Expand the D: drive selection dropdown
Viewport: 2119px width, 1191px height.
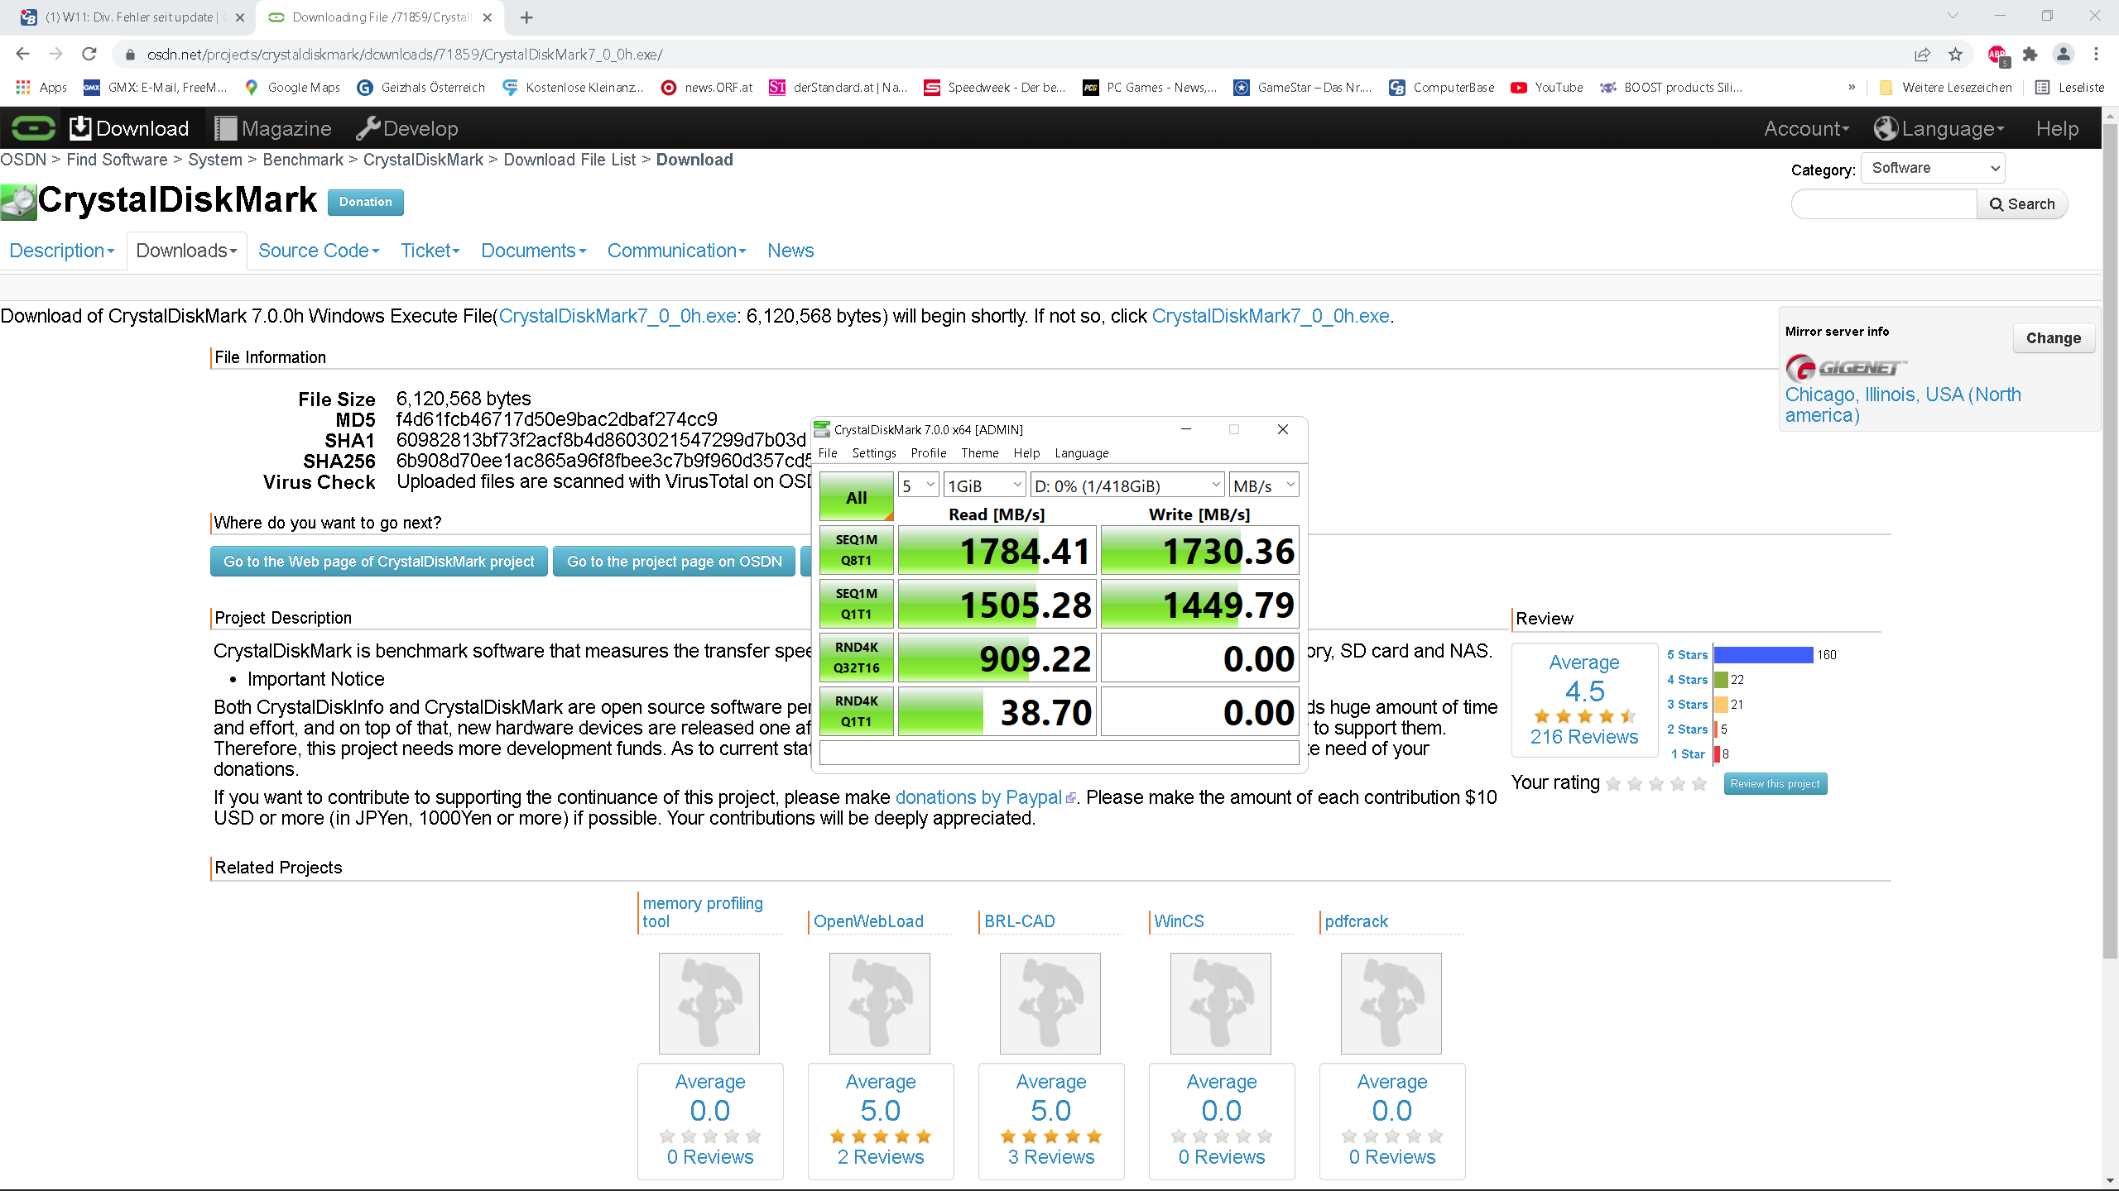click(1127, 485)
